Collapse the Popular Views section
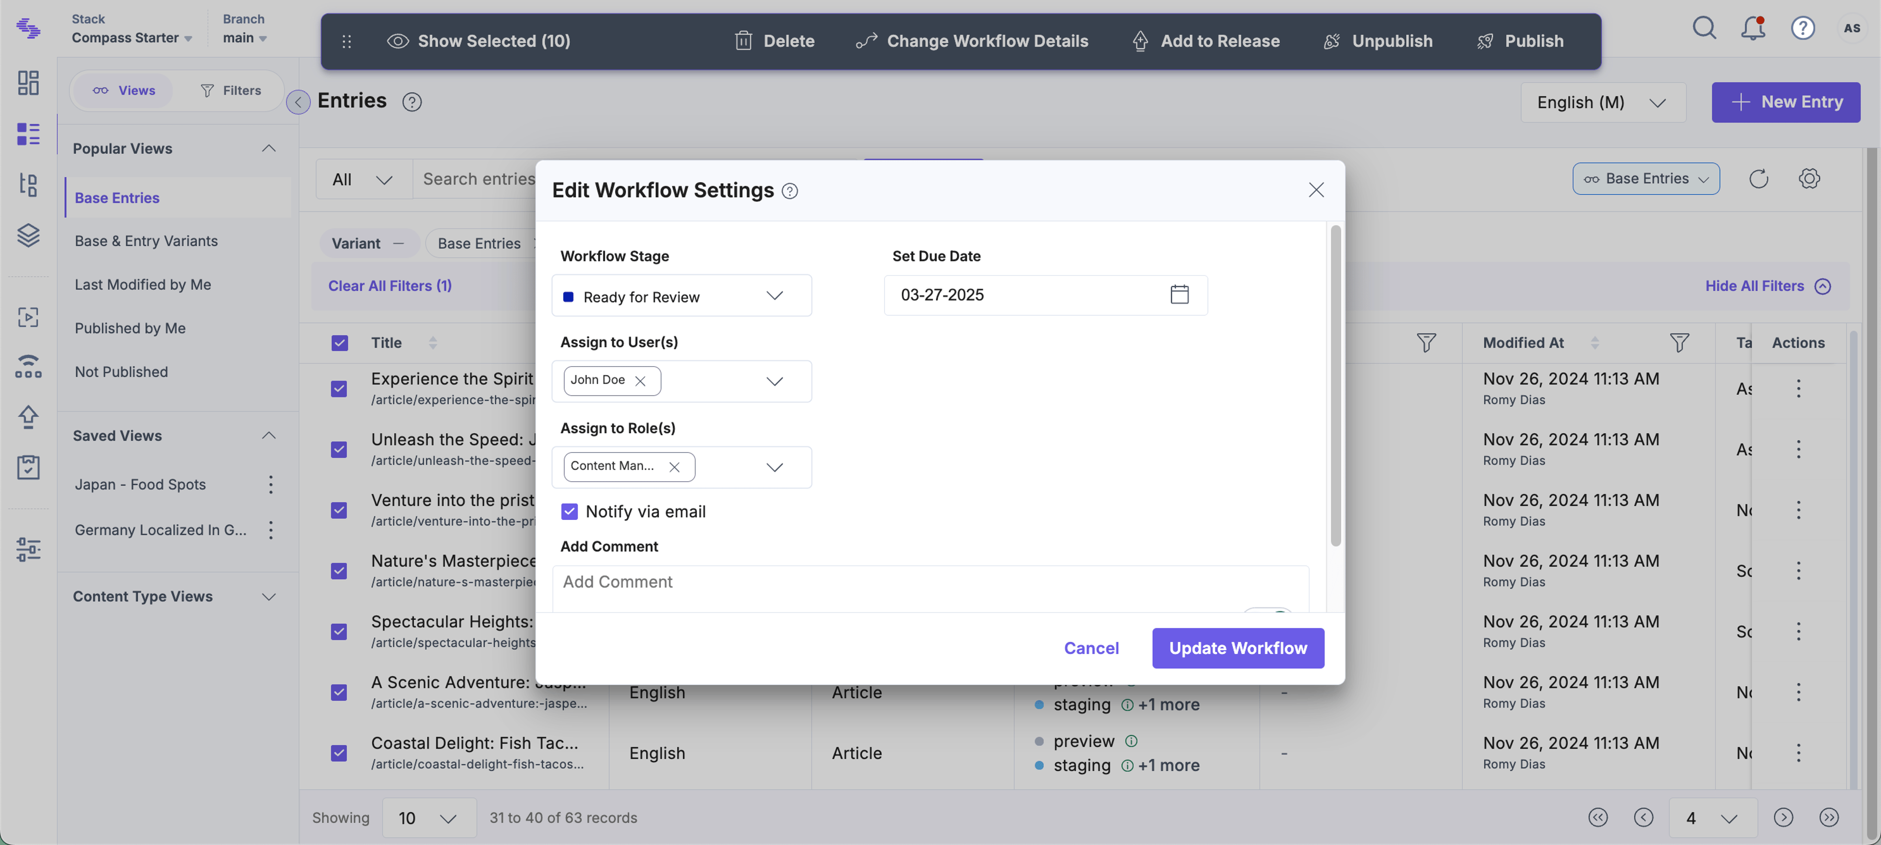This screenshot has width=1881, height=845. [x=269, y=148]
